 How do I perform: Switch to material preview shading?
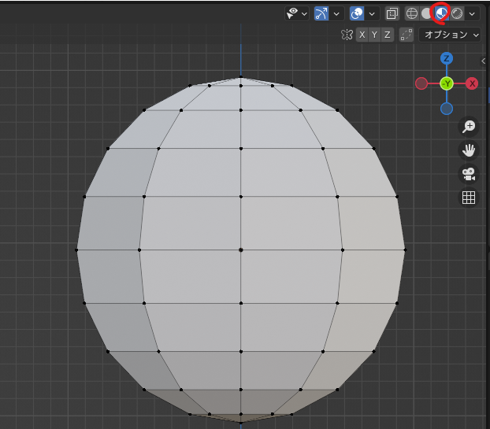click(x=442, y=13)
